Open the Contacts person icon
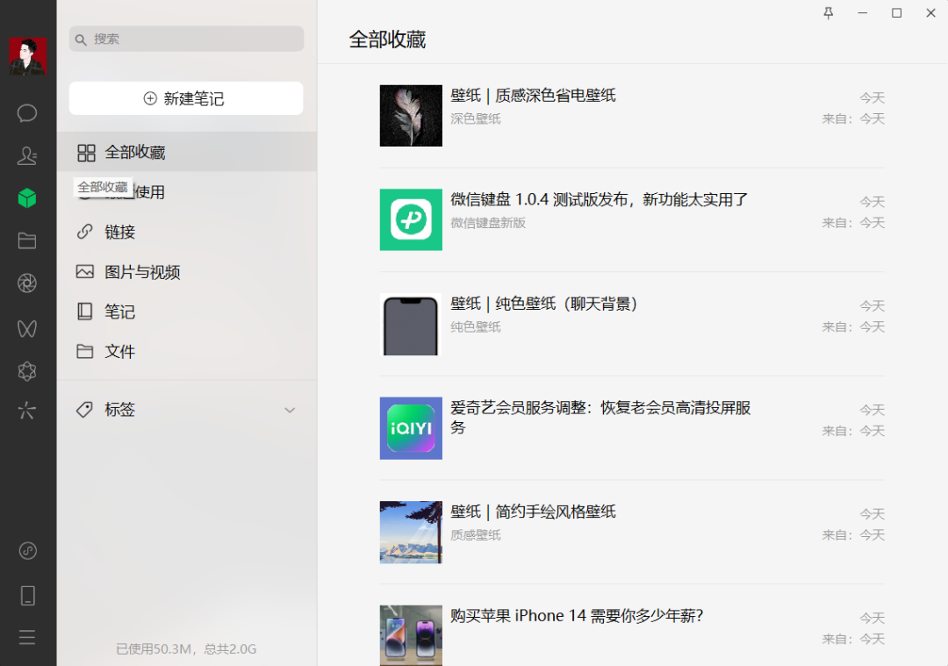 pos(27,155)
